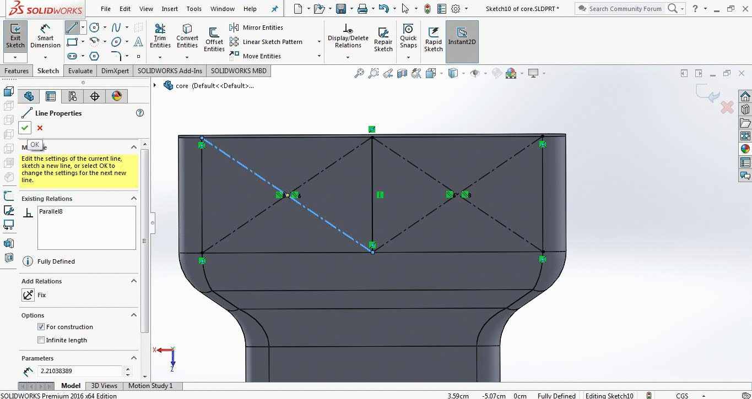Collapse the Options section
Viewport: 752px width, 399px height.
[x=133, y=315]
